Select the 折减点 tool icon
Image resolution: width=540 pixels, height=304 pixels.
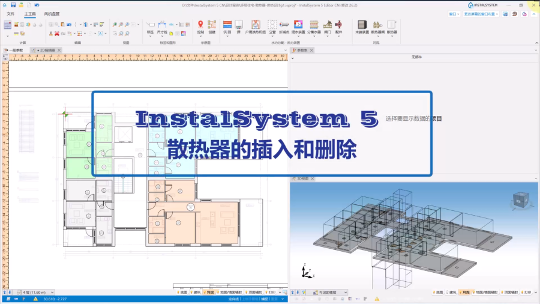coord(284,27)
